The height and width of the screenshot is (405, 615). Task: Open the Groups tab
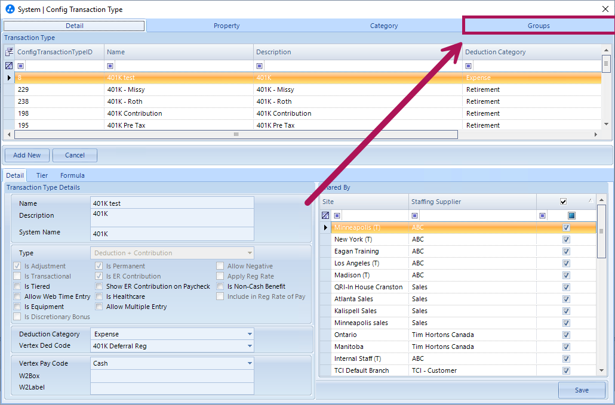click(x=539, y=26)
